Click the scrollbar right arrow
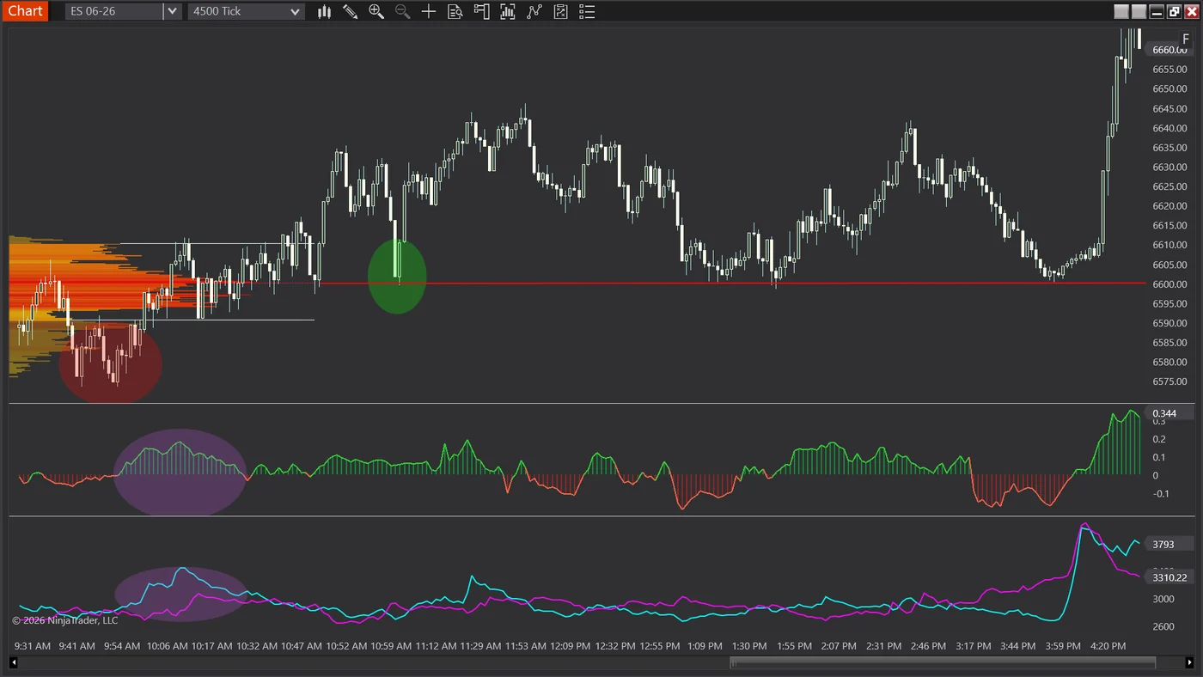Image resolution: width=1203 pixels, height=677 pixels. tap(1189, 662)
